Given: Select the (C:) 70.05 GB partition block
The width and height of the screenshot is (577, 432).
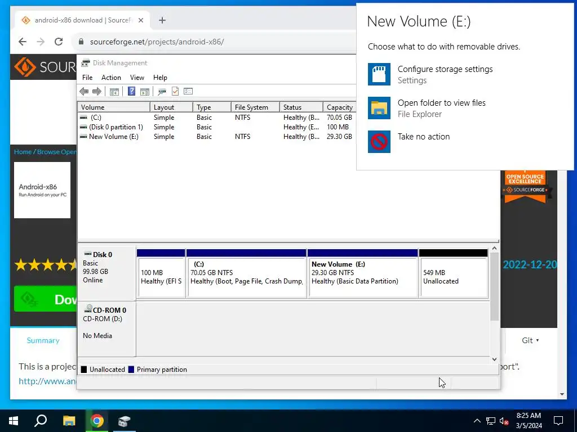Looking at the screenshot, I should tap(246, 273).
